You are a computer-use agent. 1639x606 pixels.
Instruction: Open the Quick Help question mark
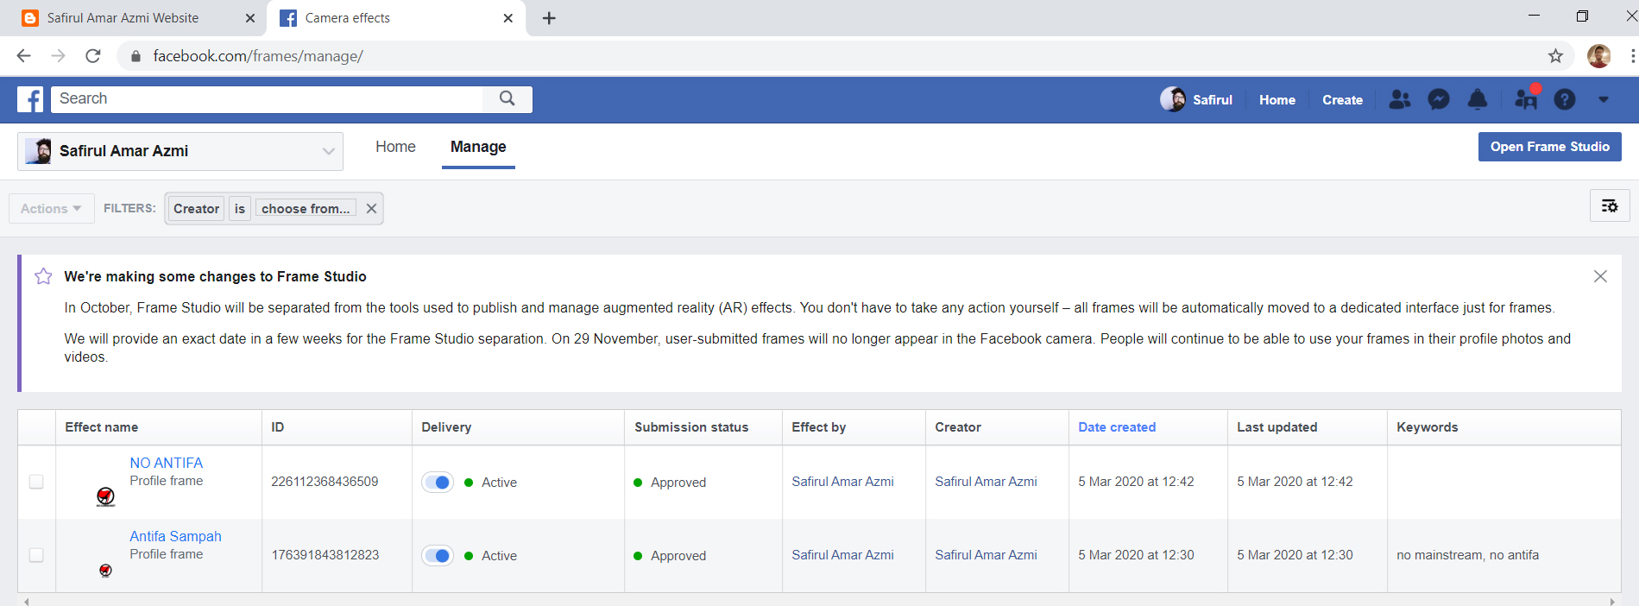point(1565,100)
